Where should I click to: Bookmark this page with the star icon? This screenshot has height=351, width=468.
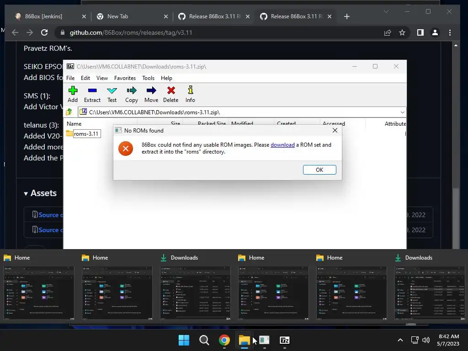tap(402, 32)
